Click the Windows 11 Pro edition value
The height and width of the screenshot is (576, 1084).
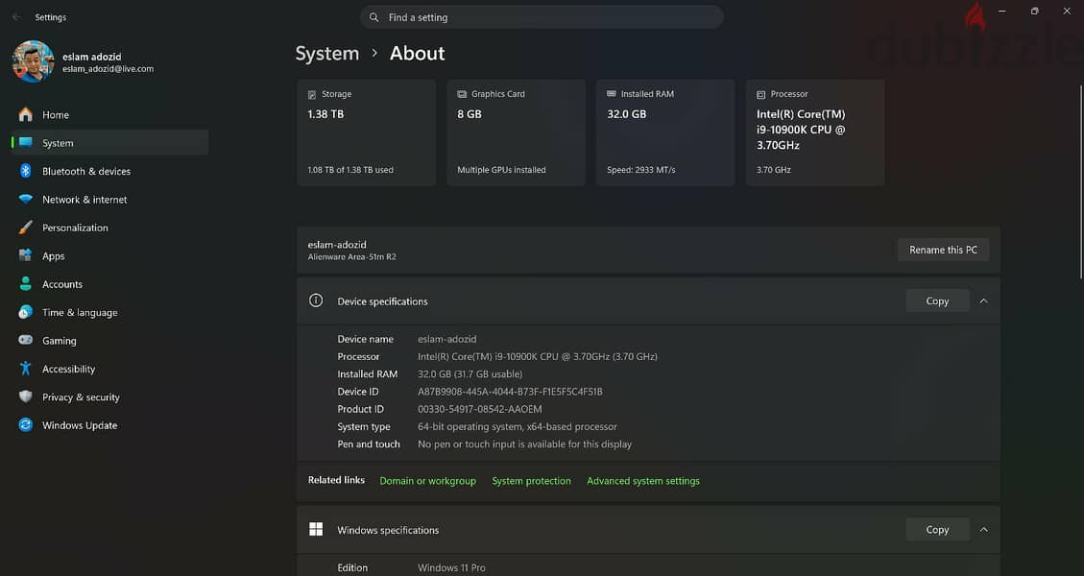(451, 567)
